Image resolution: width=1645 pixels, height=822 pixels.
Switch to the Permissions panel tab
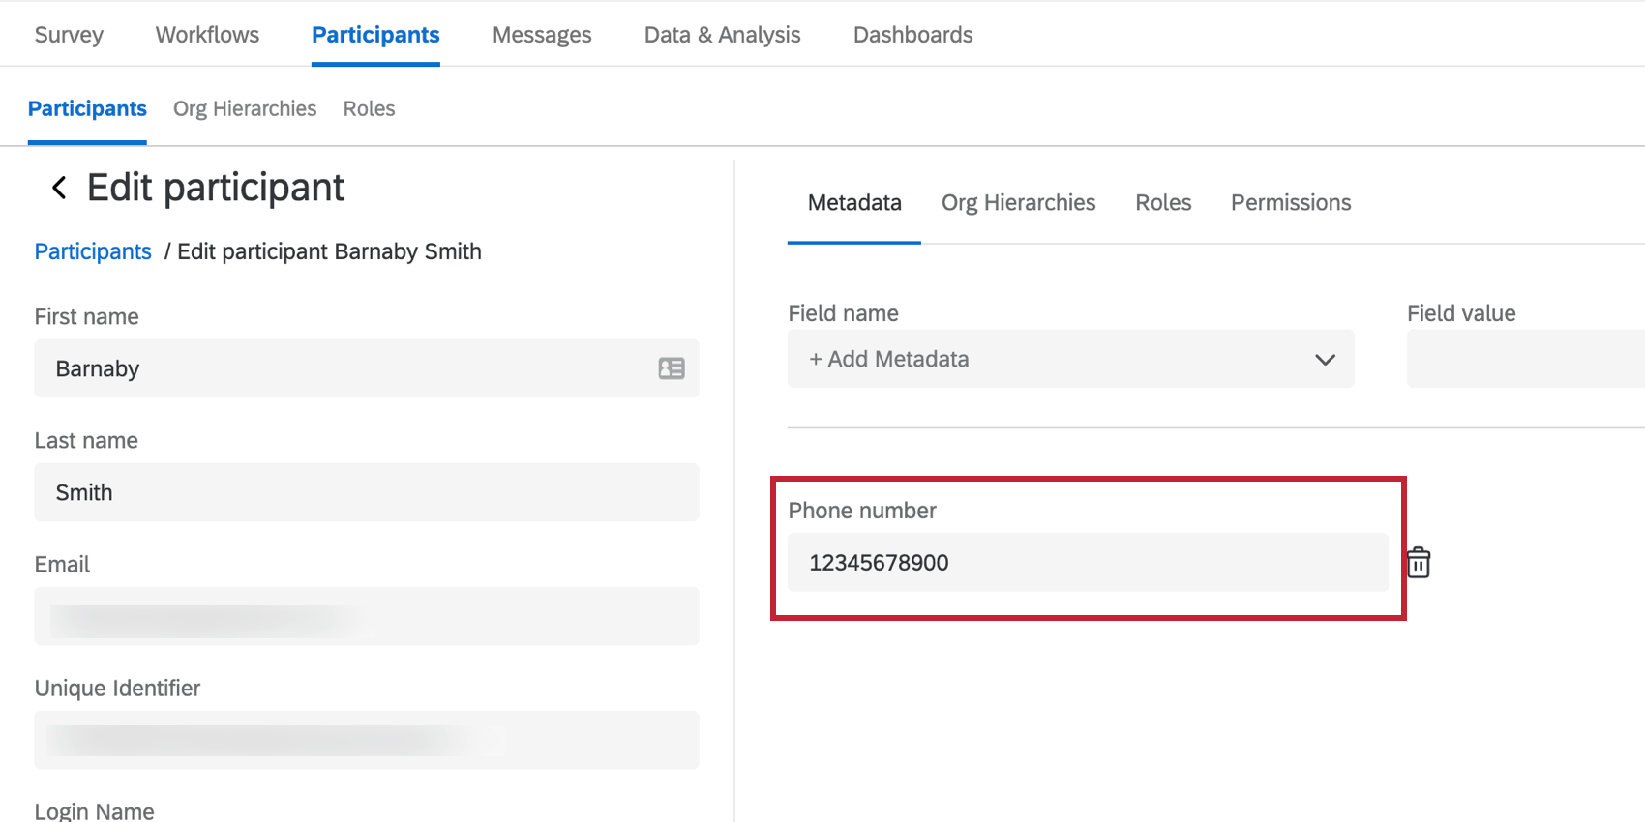1290,202
